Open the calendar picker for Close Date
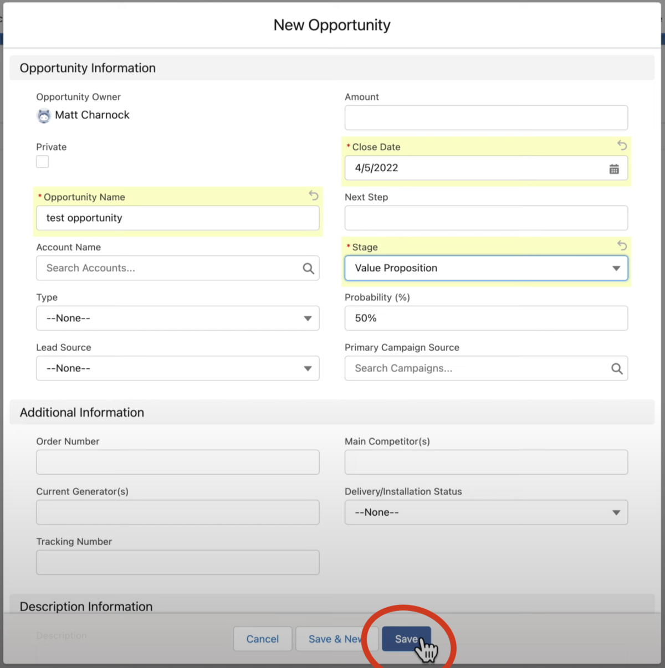Screen dimensions: 665x668 click(x=614, y=168)
